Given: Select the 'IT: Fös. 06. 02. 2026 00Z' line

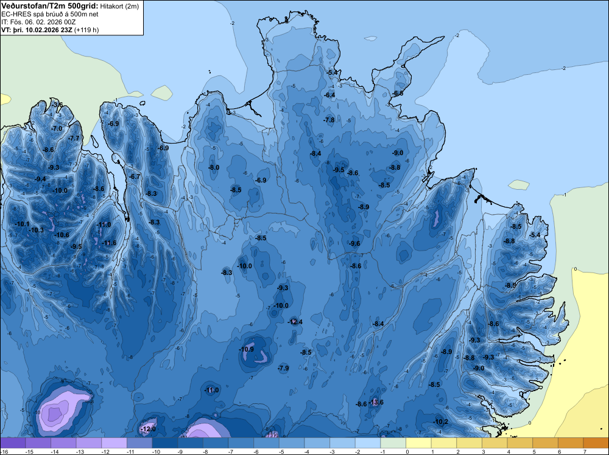Looking at the screenshot, I should point(39,22).
